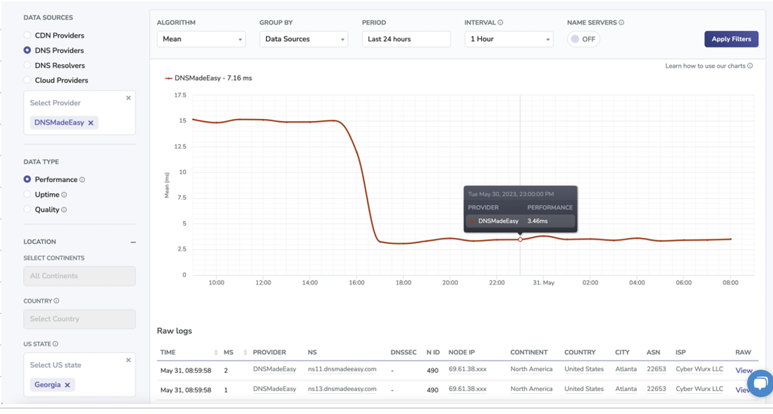Clear the Select Provider box
Screen dimensions: 773x414
click(x=128, y=98)
